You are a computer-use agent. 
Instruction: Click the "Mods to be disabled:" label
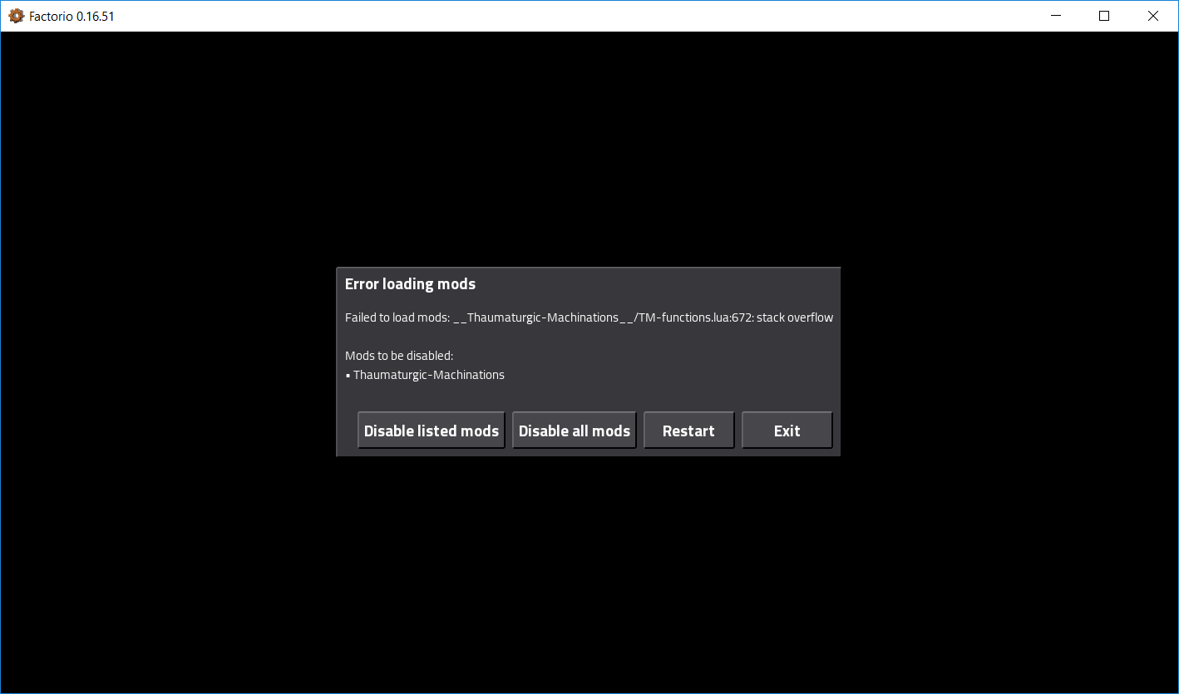tap(398, 355)
